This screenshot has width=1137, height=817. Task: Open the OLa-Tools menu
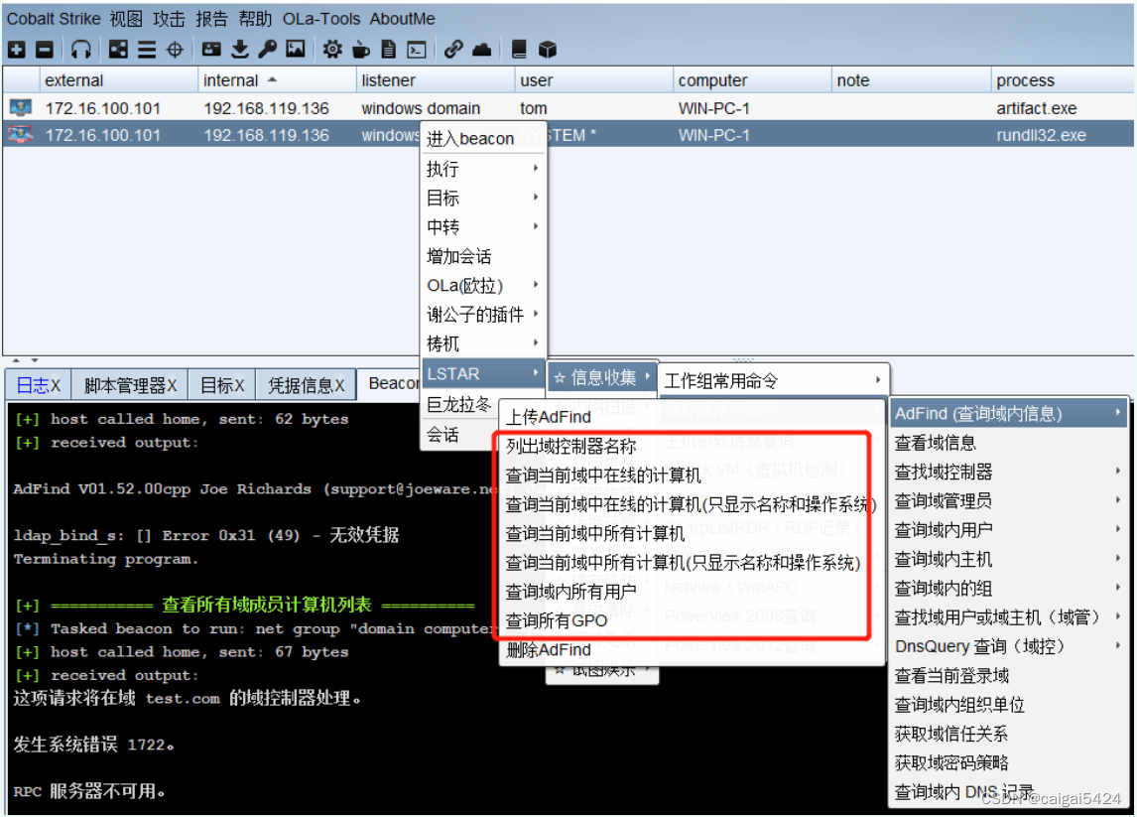coord(321,18)
